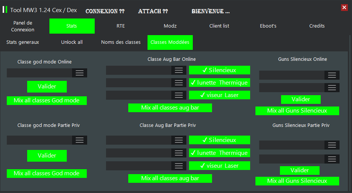Open second Guns Sliencieux Online hamburger menu
This screenshot has width=352, height=193.
click(x=332, y=88)
